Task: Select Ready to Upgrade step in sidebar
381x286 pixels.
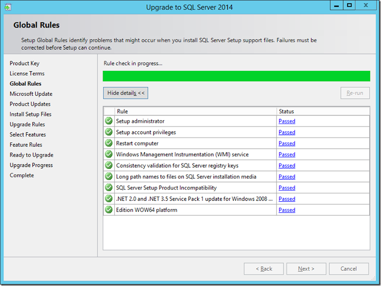Action: [31, 155]
